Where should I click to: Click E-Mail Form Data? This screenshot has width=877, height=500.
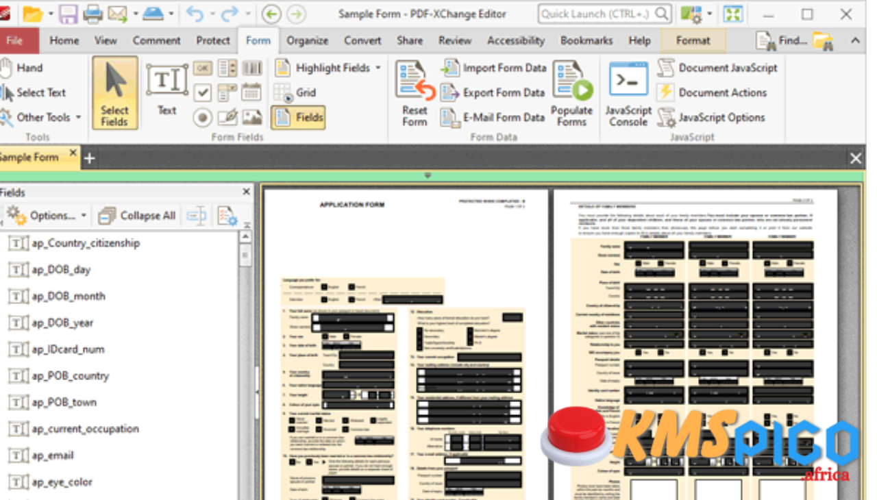tap(493, 117)
